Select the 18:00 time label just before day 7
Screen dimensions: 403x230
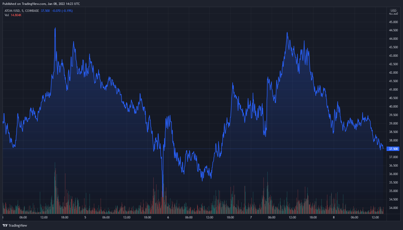click(230, 217)
